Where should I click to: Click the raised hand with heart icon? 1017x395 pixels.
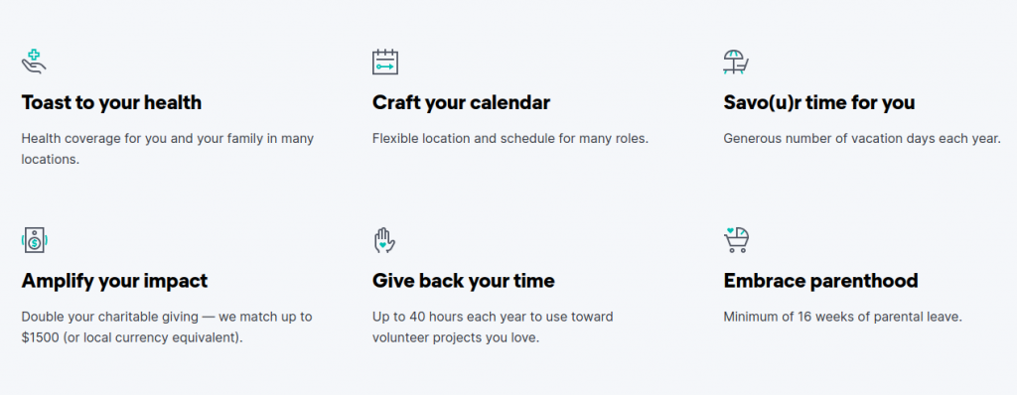pyautogui.click(x=384, y=240)
